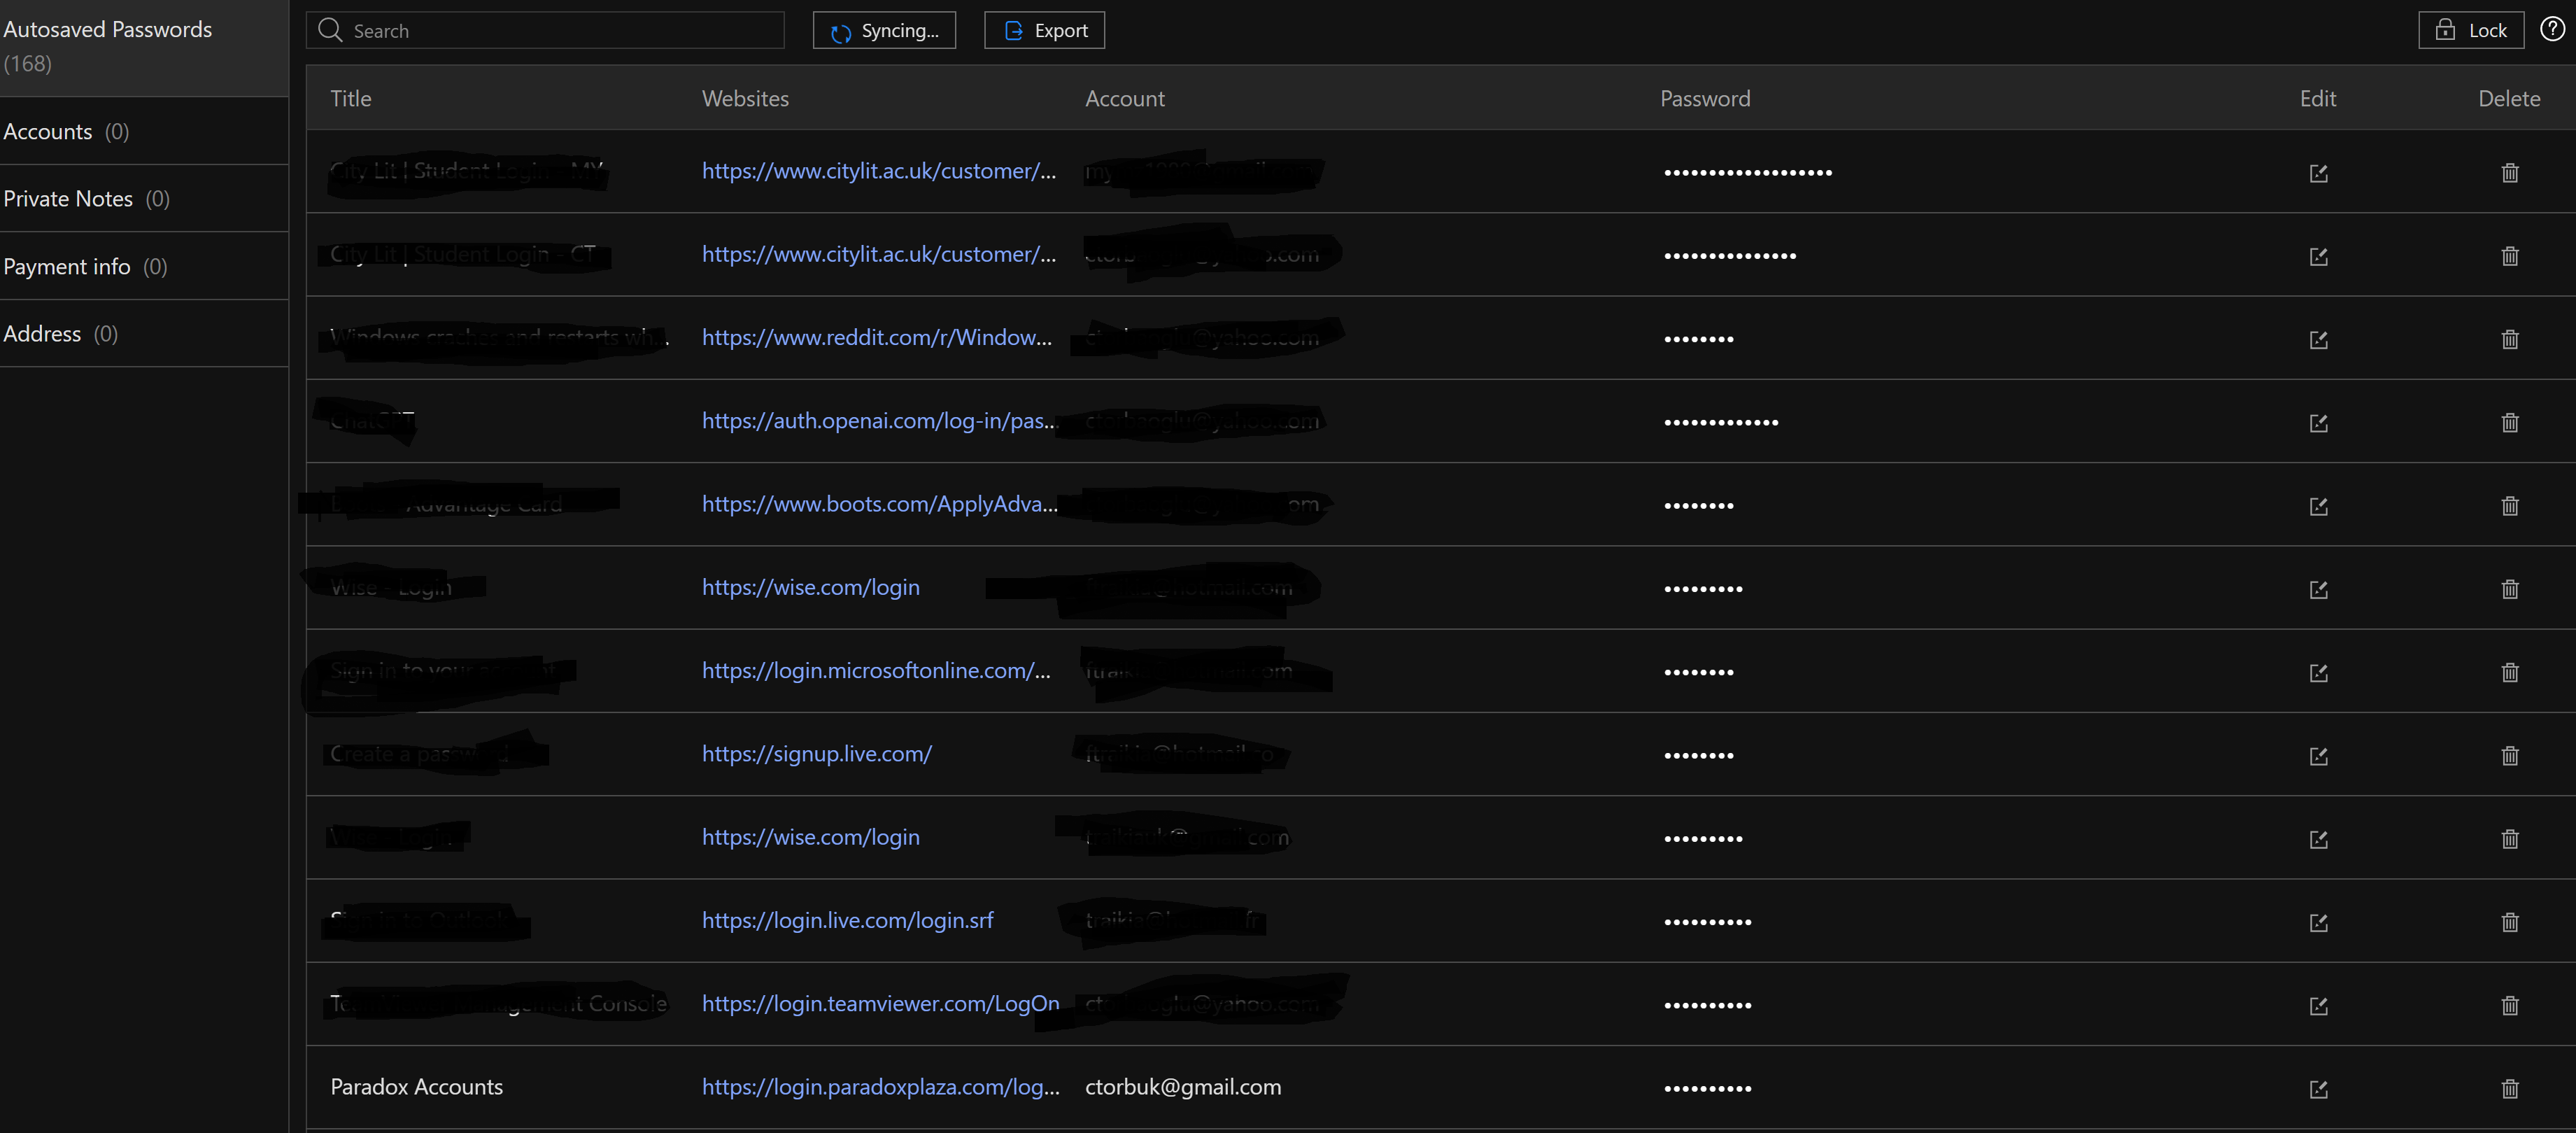Click the Export button

pos(1044,30)
